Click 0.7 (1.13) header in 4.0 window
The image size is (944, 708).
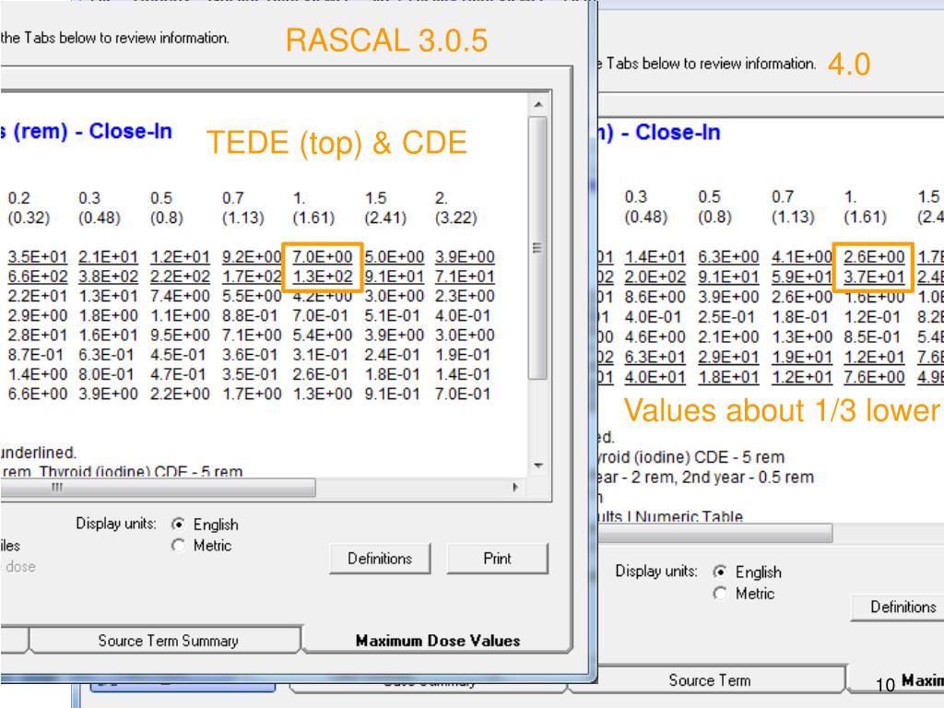[x=793, y=206]
